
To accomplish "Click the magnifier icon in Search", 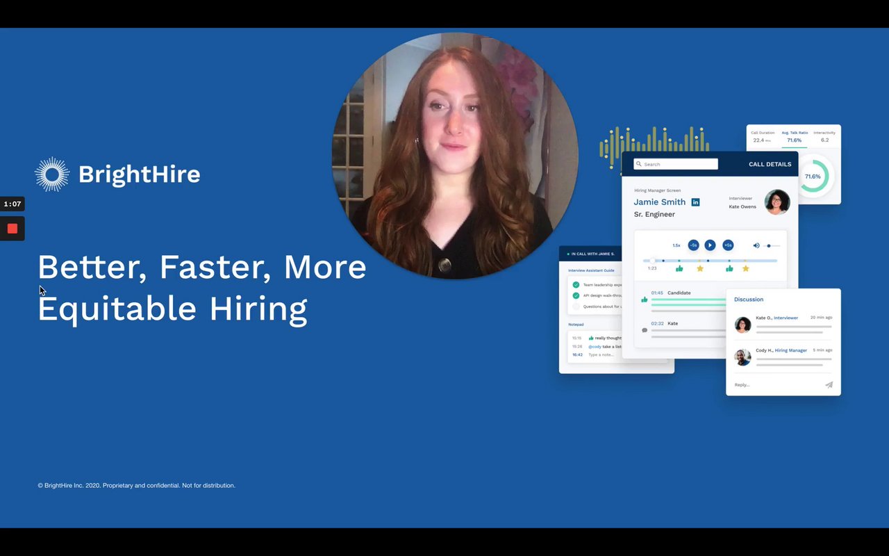I will point(639,164).
